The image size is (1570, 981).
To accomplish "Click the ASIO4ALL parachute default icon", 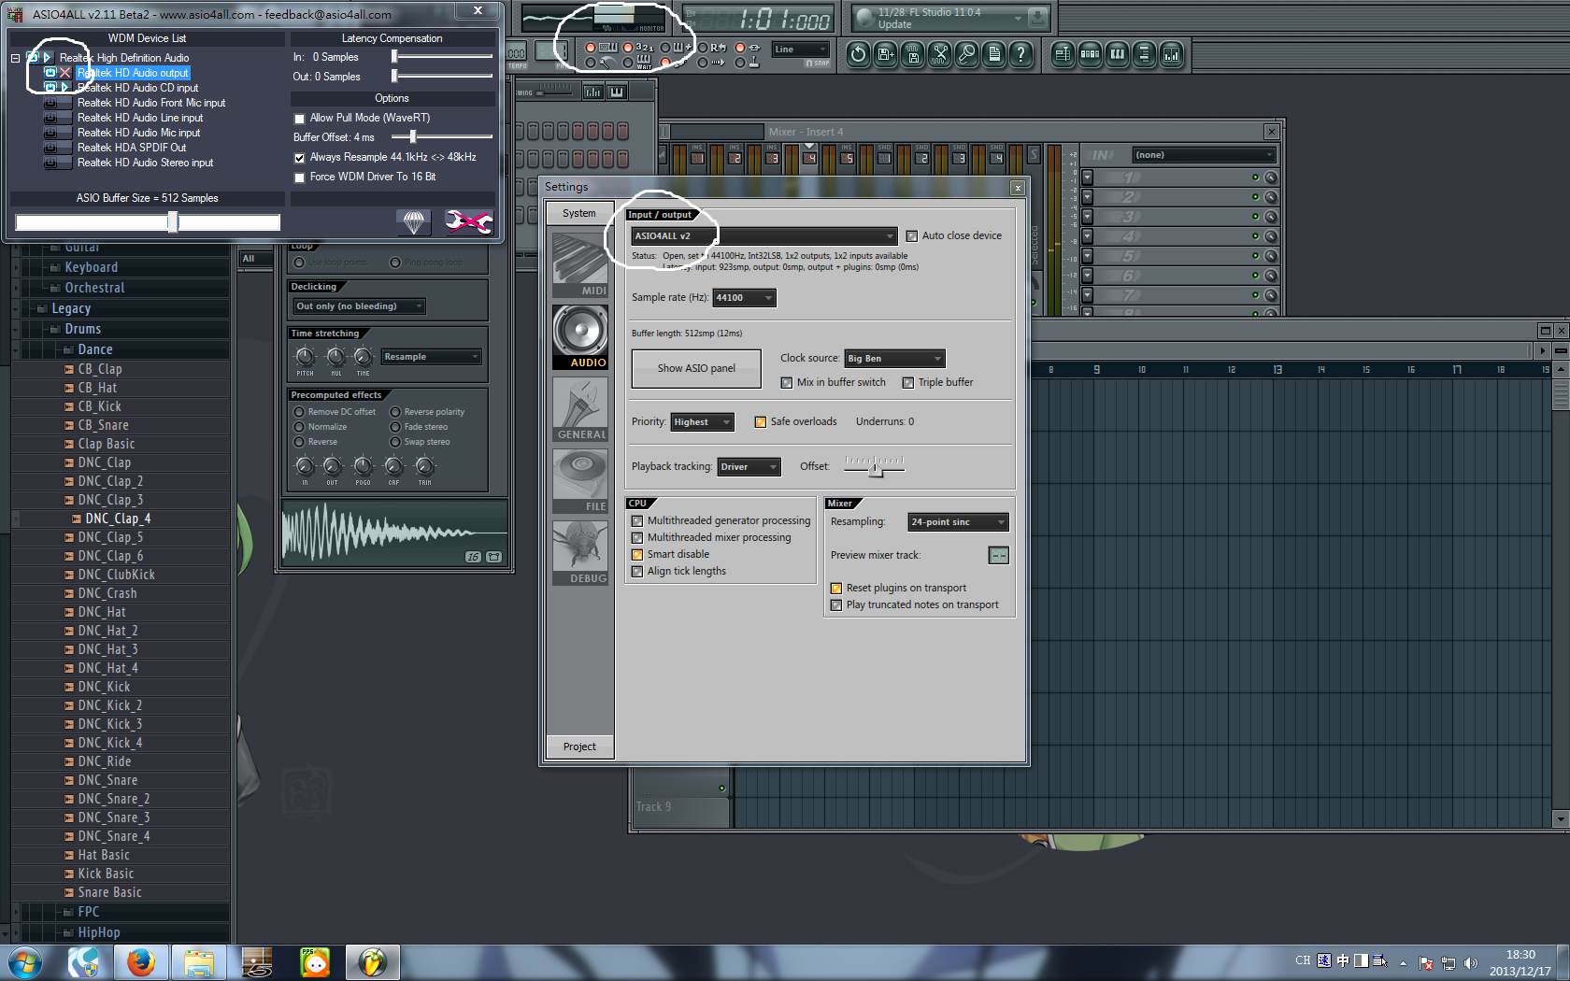I will click(x=414, y=221).
